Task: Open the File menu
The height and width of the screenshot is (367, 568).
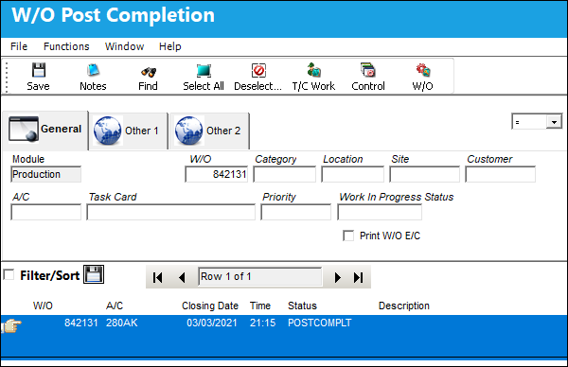Action: point(19,46)
